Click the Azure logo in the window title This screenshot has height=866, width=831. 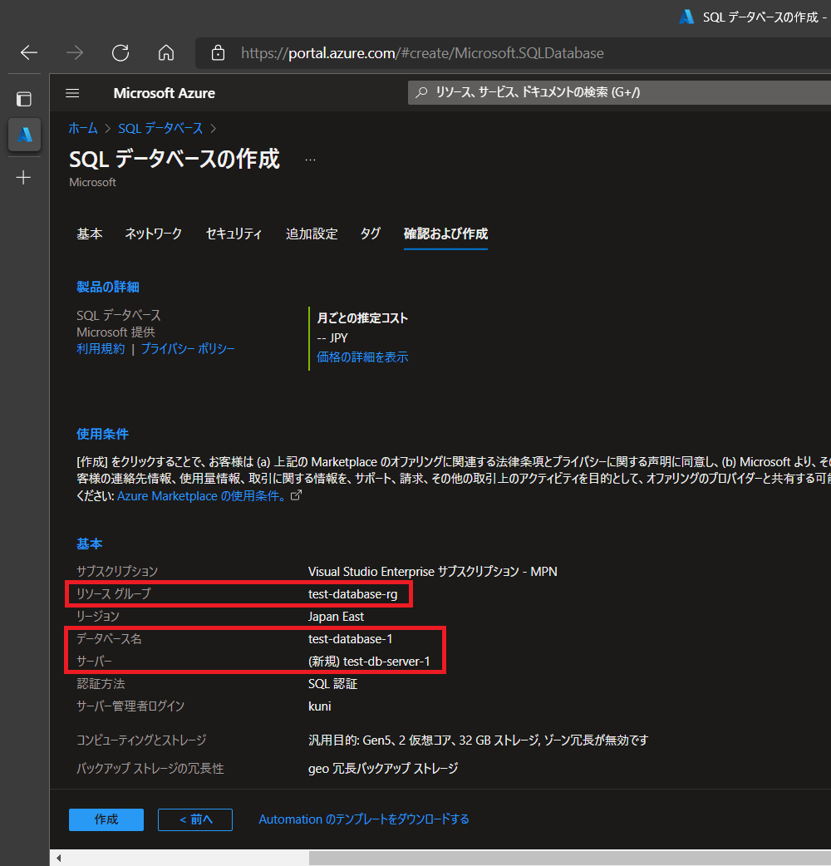686,17
